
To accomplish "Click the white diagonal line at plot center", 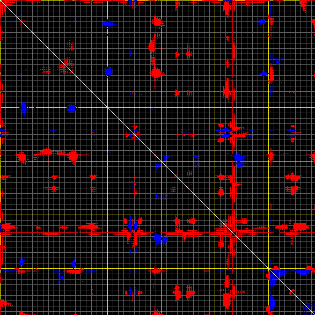I will pyautogui.click(x=158, y=158).
